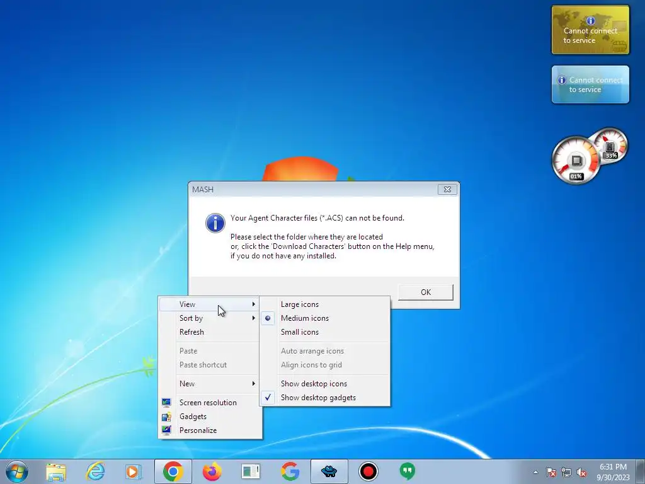The image size is (645, 484).
Task: Switch to the MASH taskbar button
Action: click(329, 471)
